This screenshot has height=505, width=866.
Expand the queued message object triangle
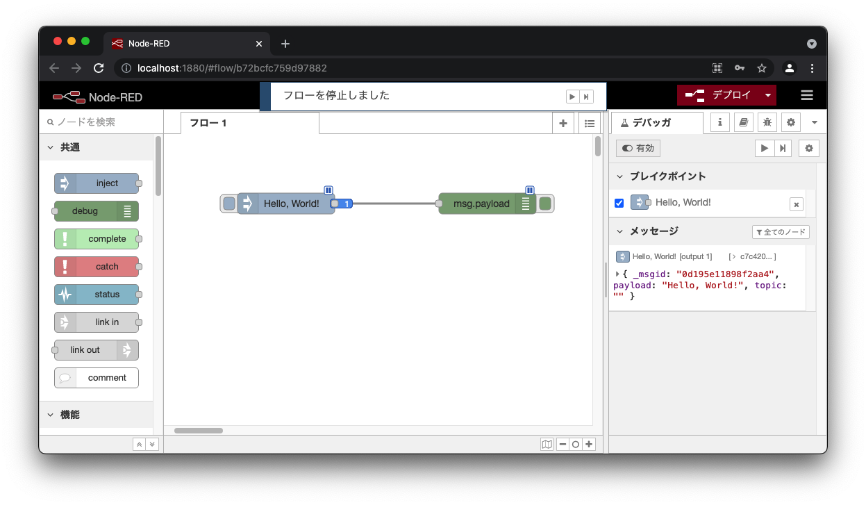617,274
